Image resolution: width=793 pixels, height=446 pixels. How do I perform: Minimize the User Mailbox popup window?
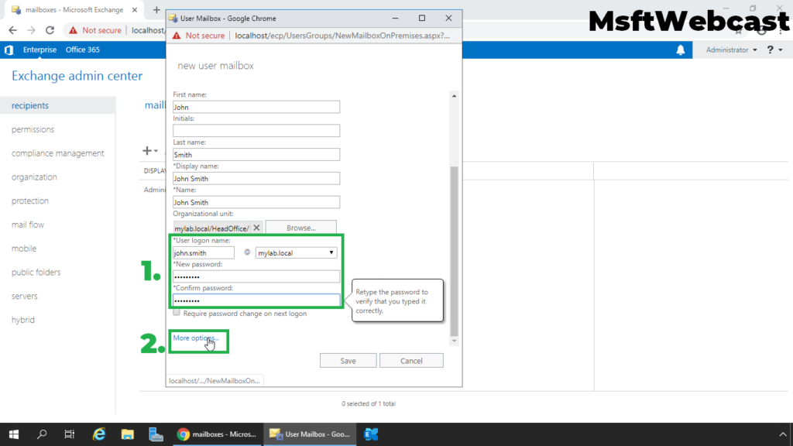pos(396,19)
